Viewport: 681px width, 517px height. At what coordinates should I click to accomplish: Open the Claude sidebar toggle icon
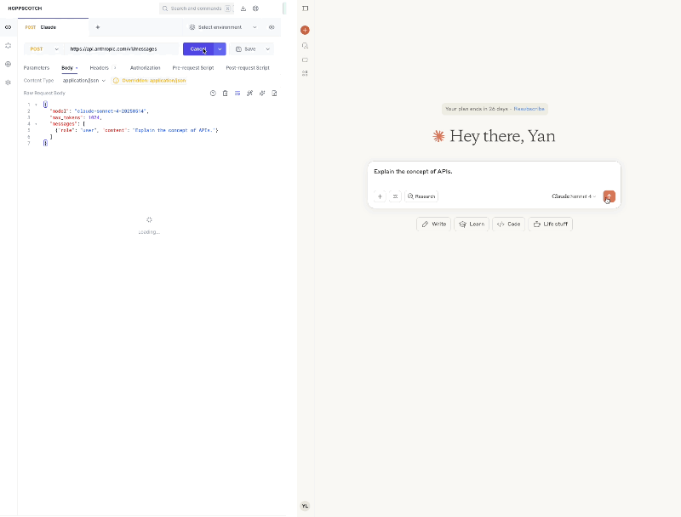click(x=305, y=9)
